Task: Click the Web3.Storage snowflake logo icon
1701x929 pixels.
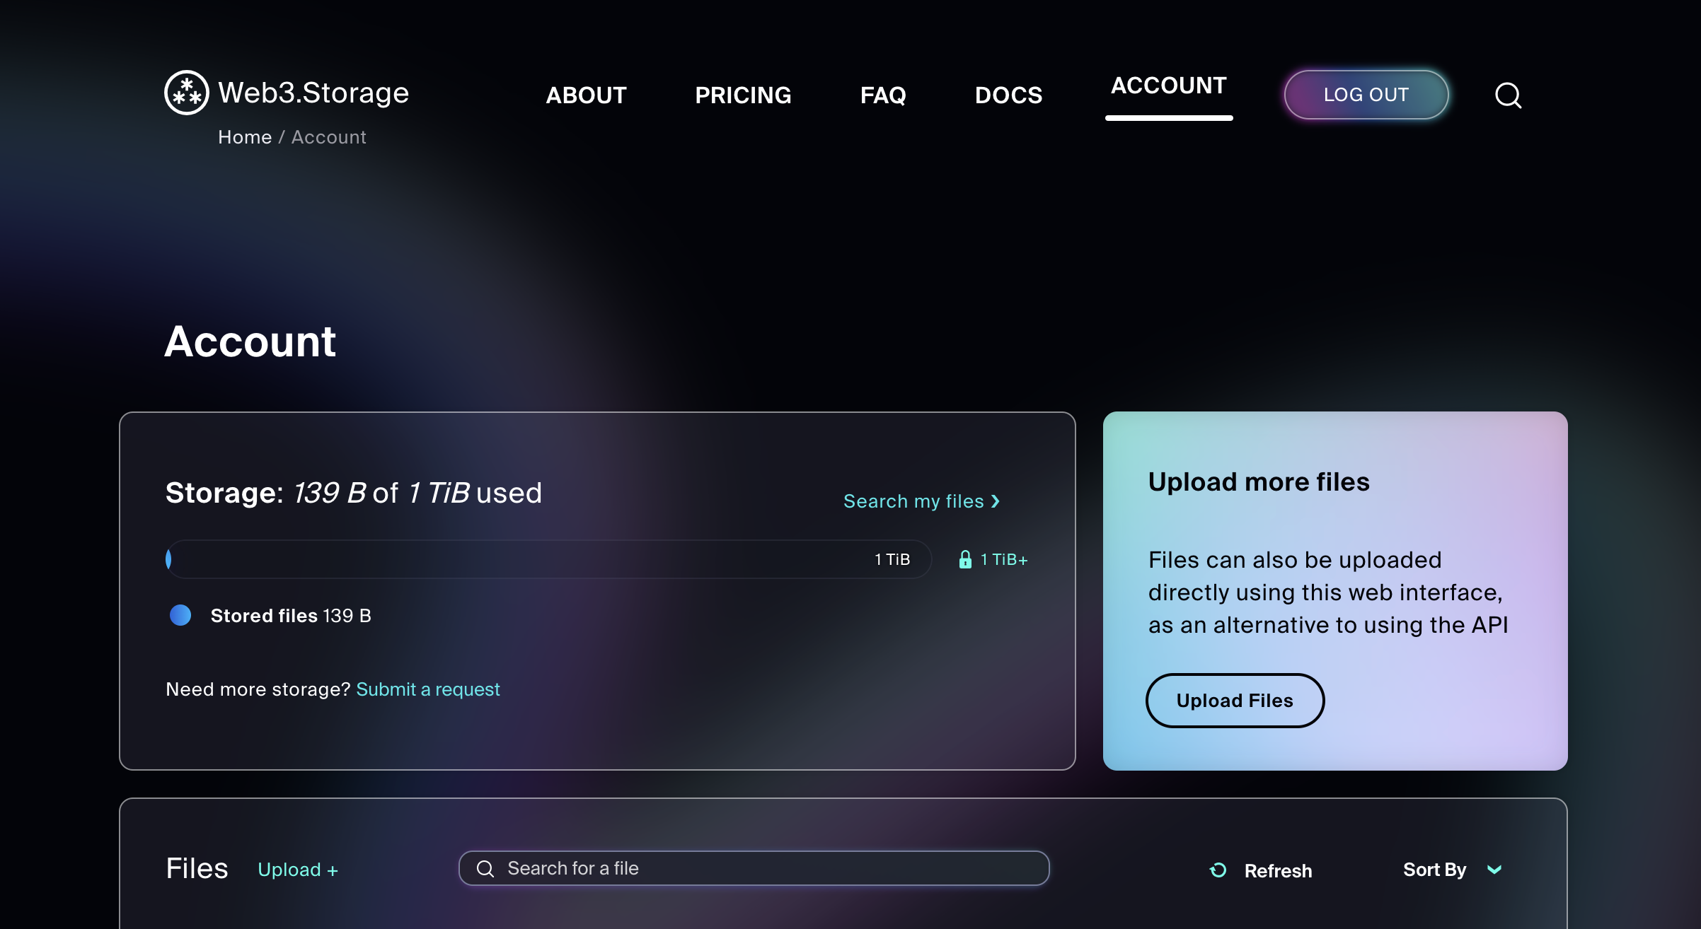Action: [x=187, y=93]
